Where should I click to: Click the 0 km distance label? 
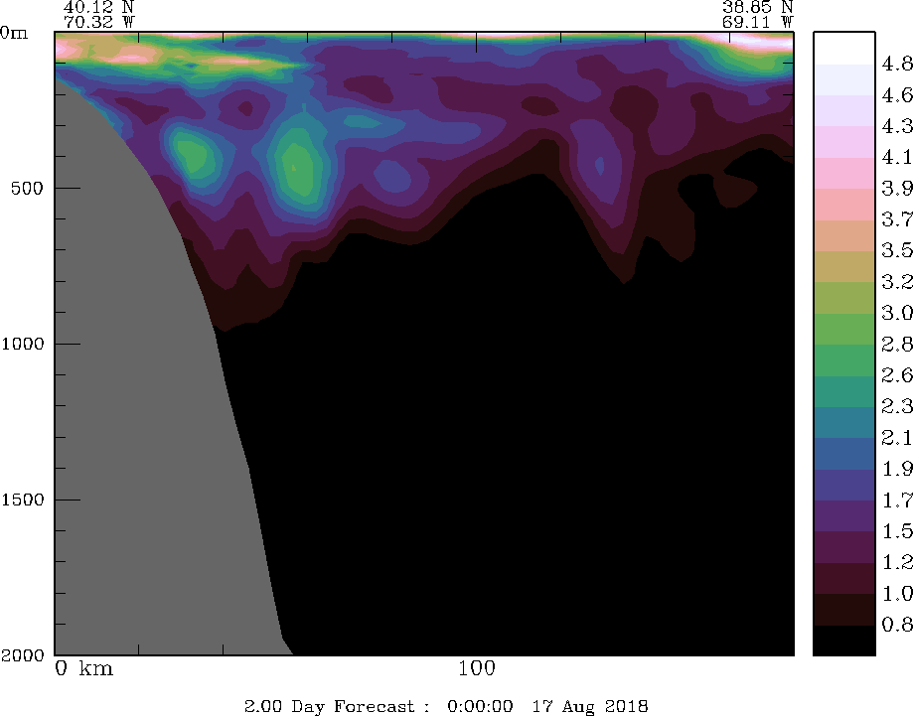84,668
